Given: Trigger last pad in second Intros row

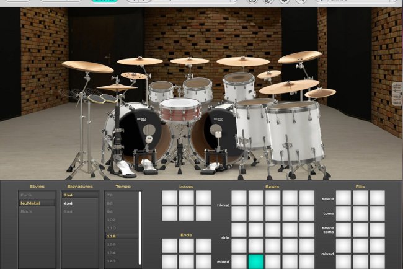Looking at the screenshot, I should click(x=203, y=213).
